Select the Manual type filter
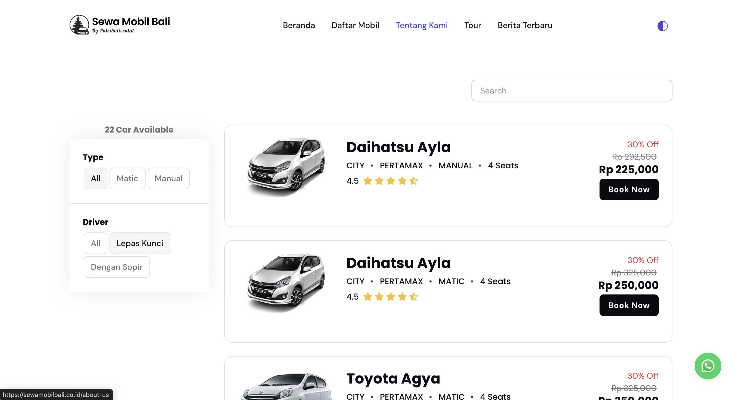The height and width of the screenshot is (400, 742). click(x=168, y=178)
